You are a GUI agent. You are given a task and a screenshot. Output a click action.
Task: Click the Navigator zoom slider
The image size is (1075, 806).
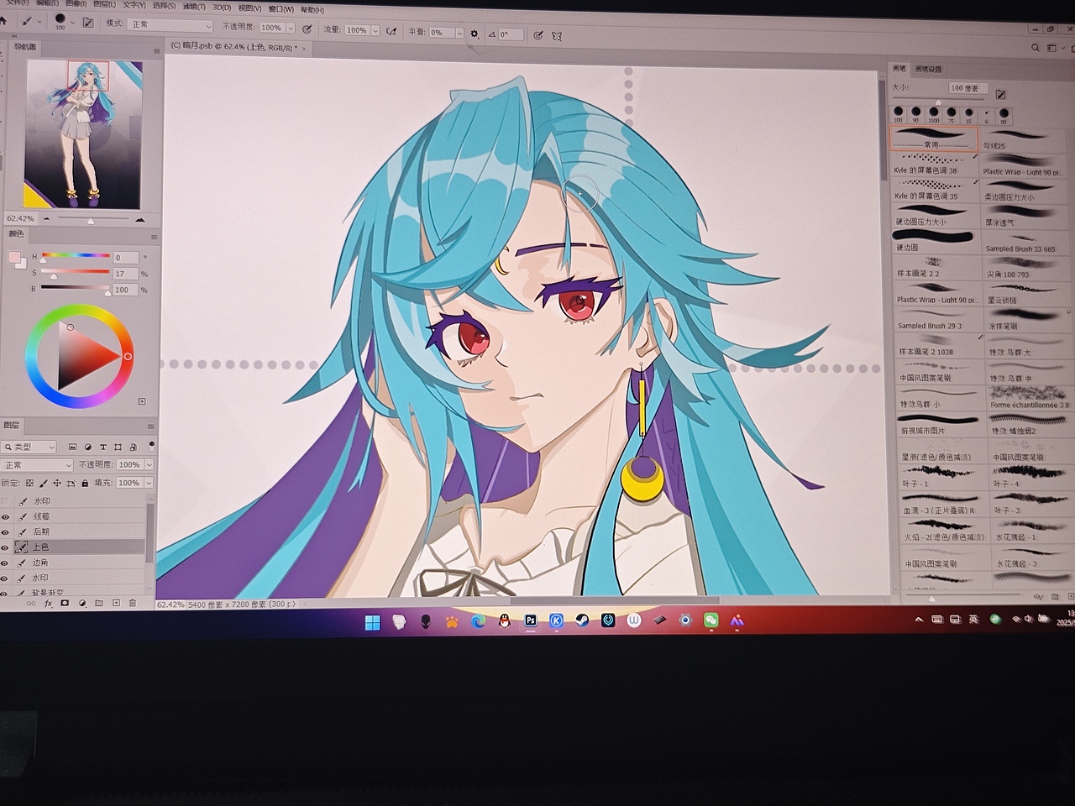point(91,220)
